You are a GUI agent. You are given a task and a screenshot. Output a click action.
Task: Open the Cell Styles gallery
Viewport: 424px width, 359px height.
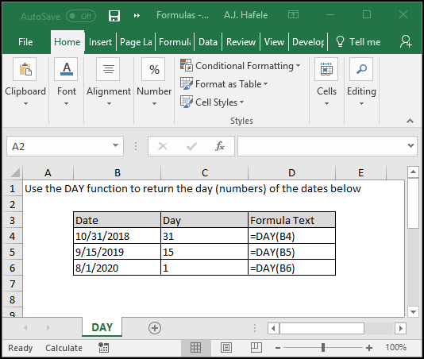coord(212,102)
